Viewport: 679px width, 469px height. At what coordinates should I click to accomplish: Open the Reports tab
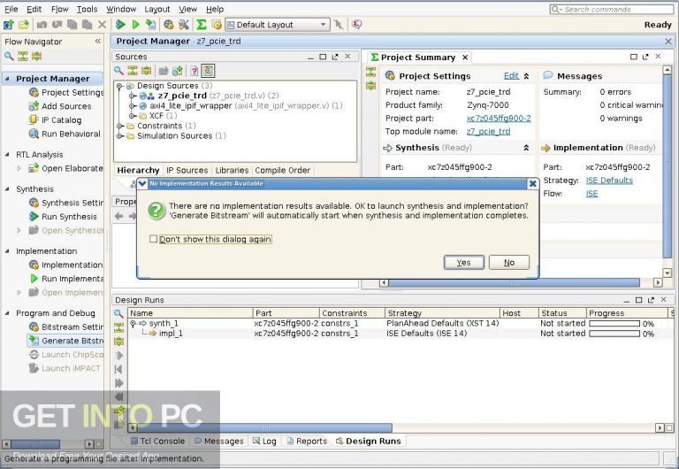[x=307, y=442]
